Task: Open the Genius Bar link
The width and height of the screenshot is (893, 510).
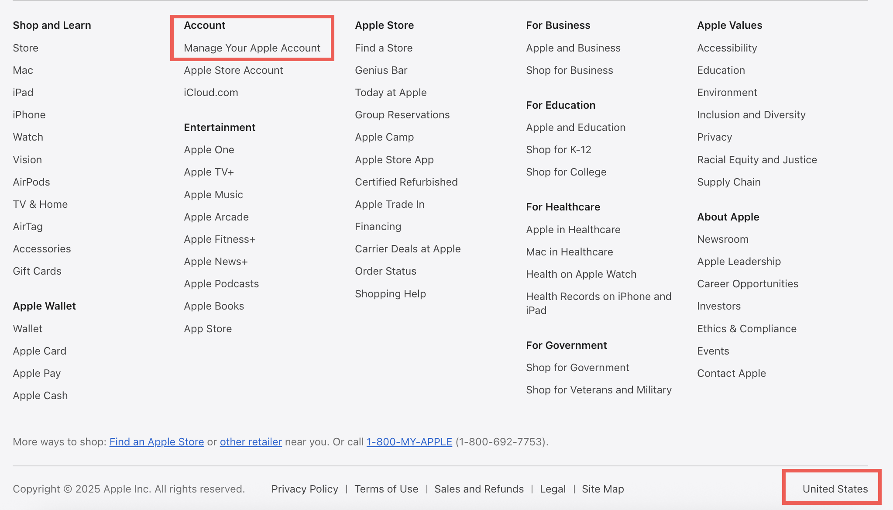Action: (x=381, y=70)
